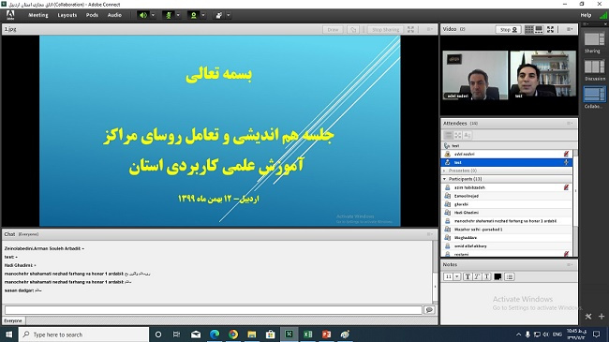This screenshot has width=609, height=342.
Task: Switch to the Discussion layout
Action: click(x=595, y=70)
